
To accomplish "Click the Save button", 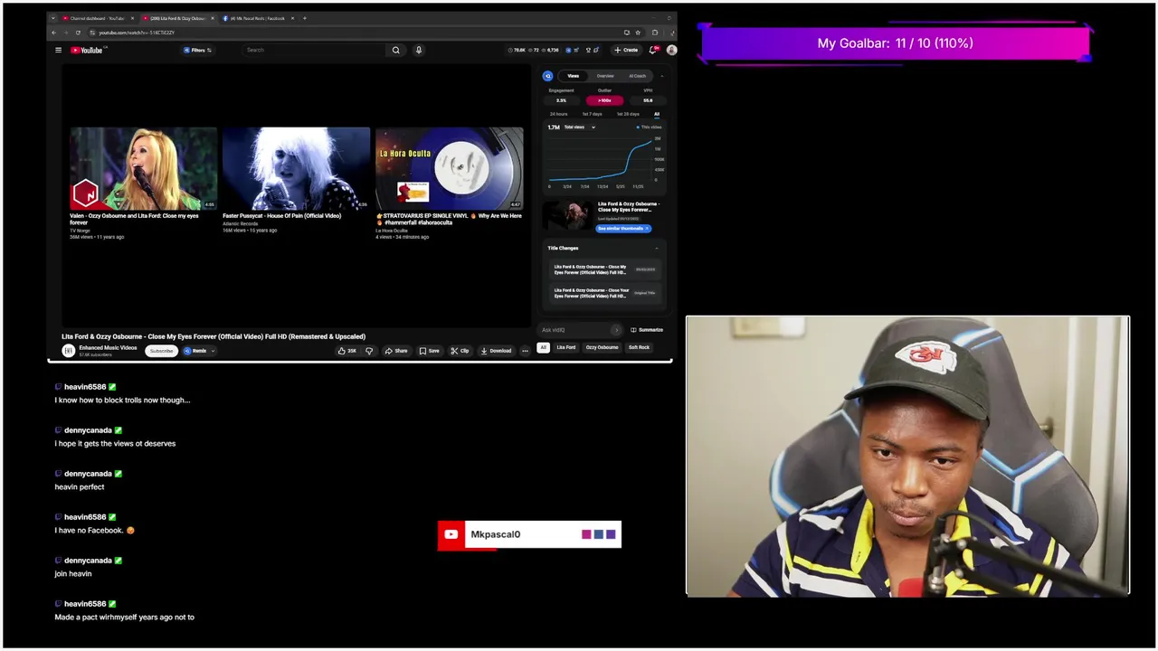I will tap(429, 351).
